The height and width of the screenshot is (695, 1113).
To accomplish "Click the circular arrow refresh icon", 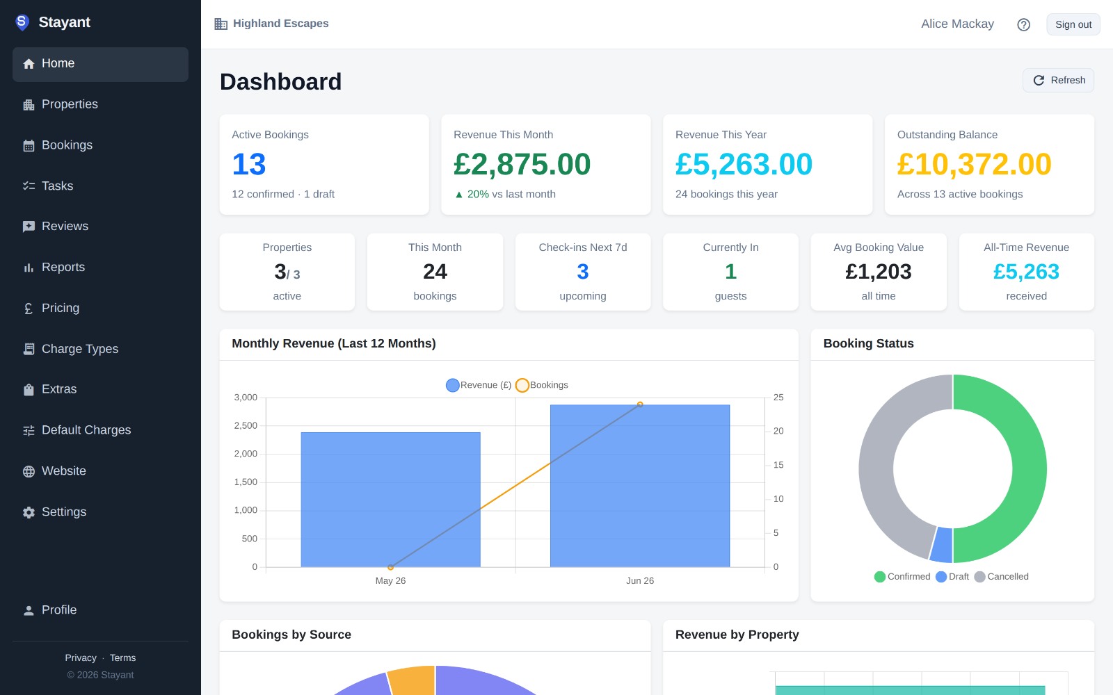I will pyautogui.click(x=1039, y=81).
